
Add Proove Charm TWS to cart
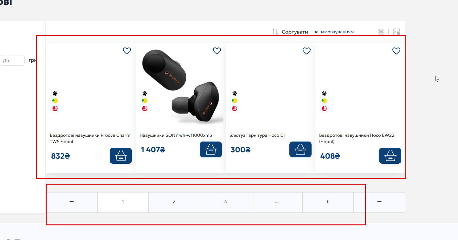[x=121, y=156]
